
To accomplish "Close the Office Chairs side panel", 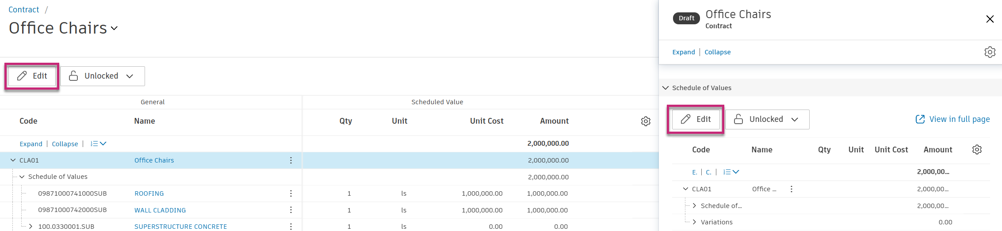I will coord(990,19).
